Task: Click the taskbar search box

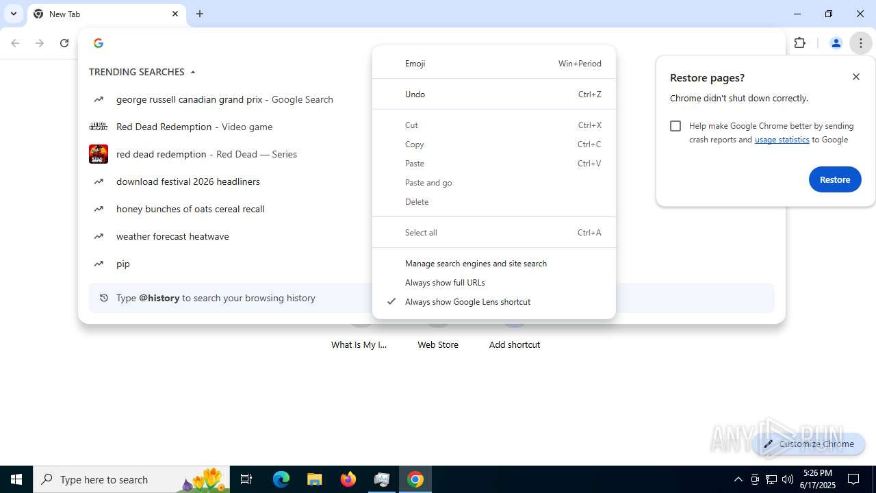Action: pyautogui.click(x=131, y=479)
